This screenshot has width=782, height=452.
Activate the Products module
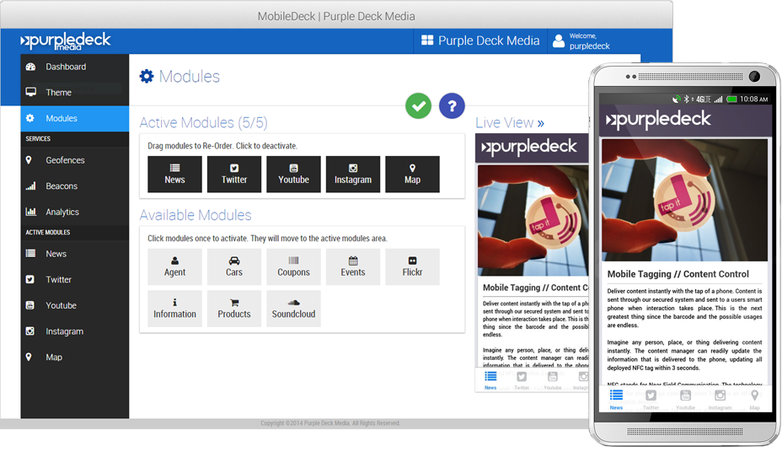pos(234,309)
